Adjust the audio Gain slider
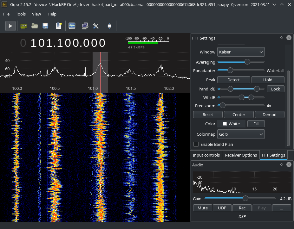294x229 pixels. tap(245, 198)
